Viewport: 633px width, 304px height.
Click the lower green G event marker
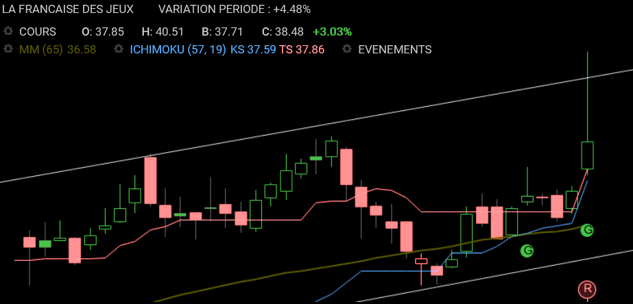[527, 251]
